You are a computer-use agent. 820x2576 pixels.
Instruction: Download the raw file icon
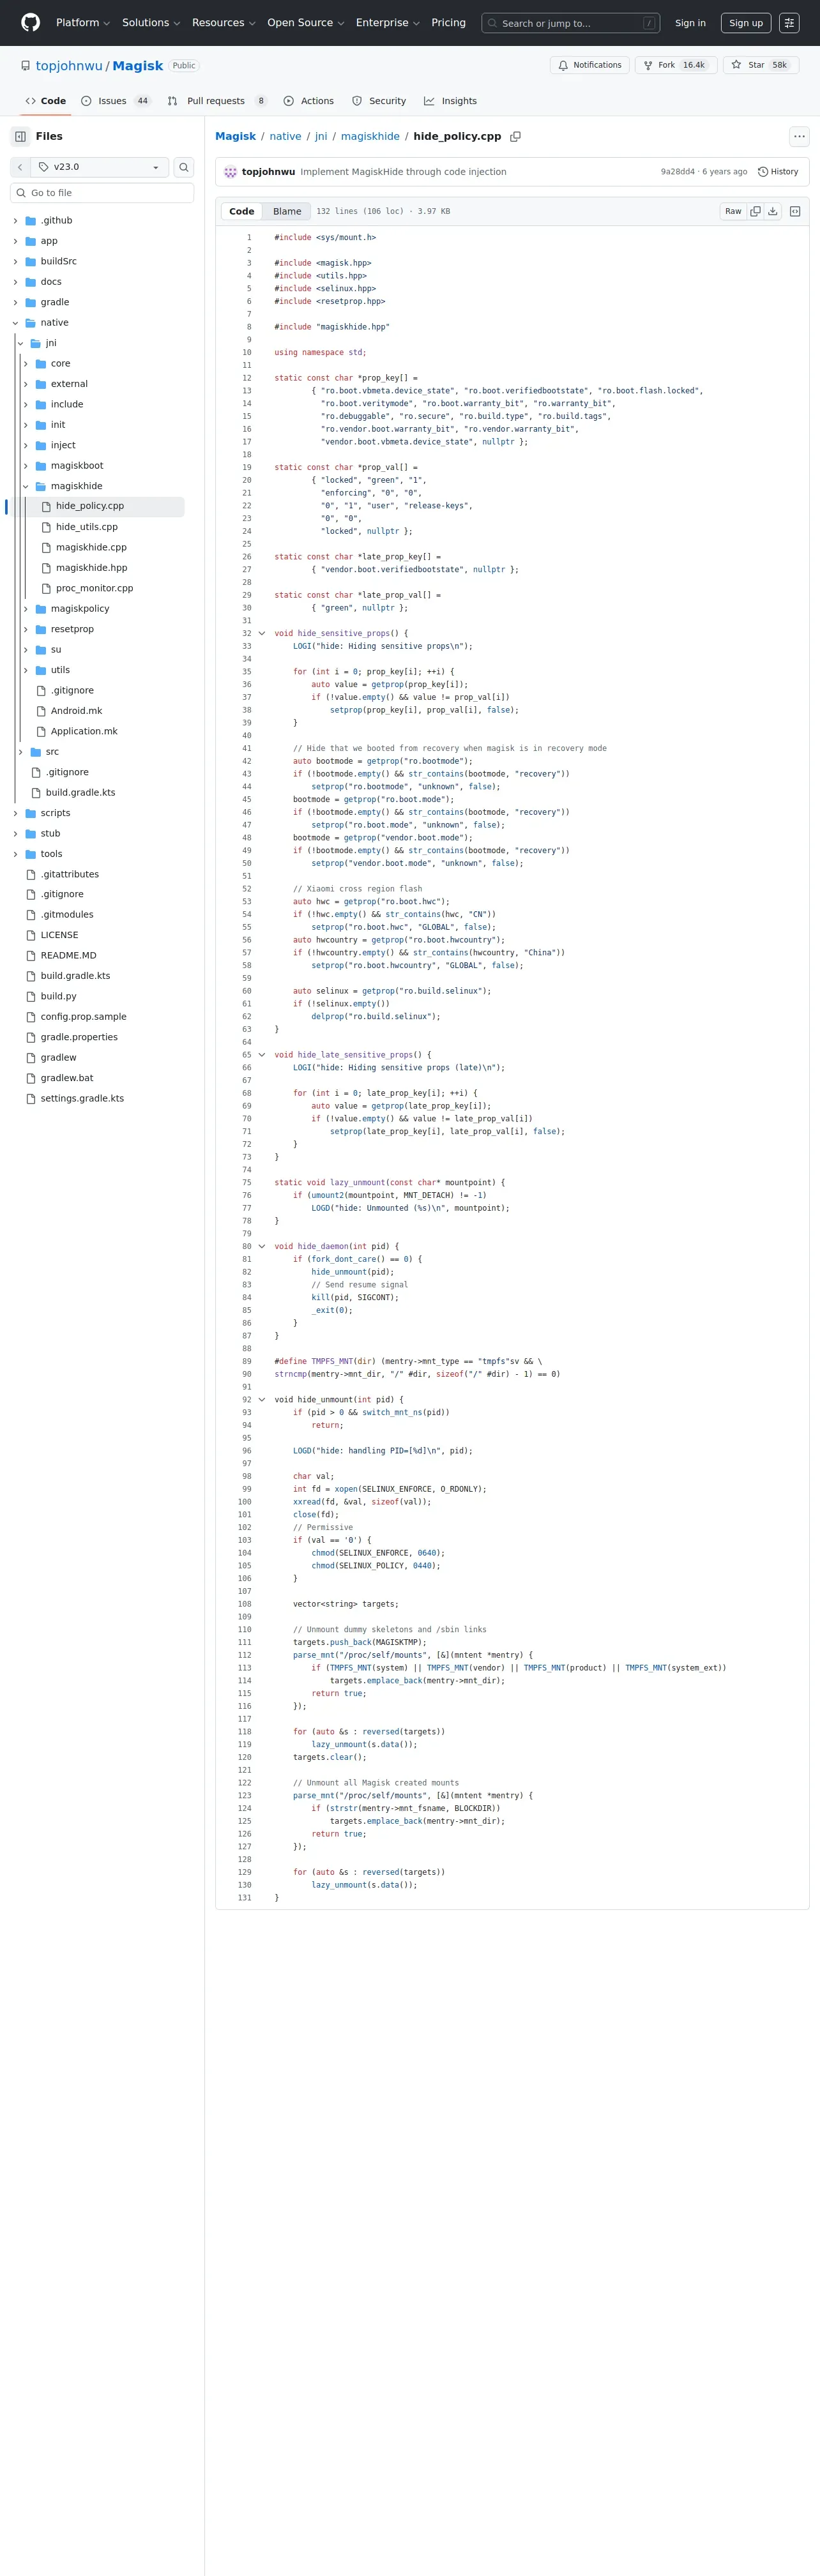(x=773, y=211)
